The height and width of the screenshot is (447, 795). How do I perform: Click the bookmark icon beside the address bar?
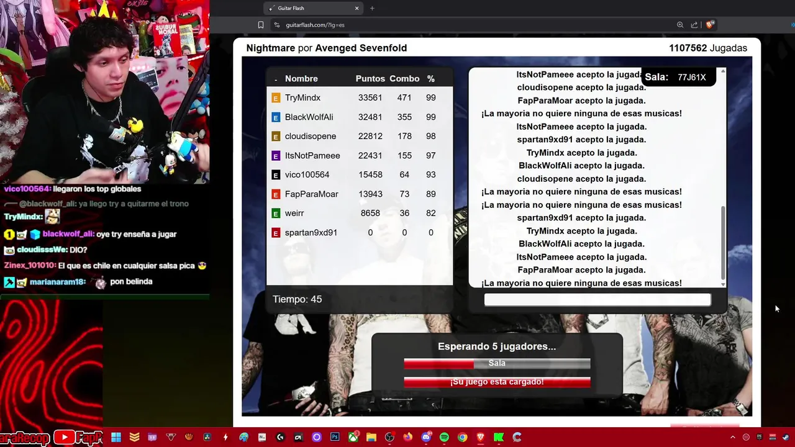click(x=261, y=25)
